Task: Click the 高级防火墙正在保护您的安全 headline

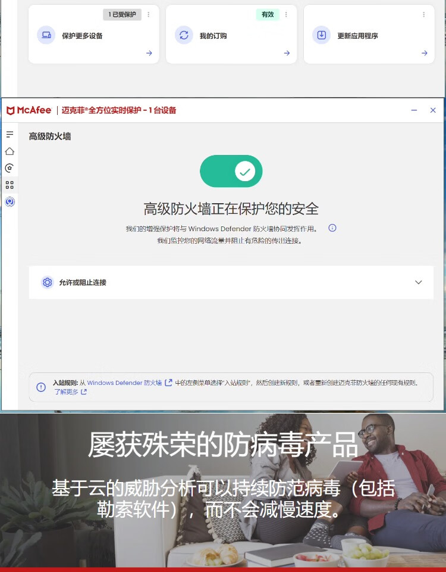Action: (231, 209)
